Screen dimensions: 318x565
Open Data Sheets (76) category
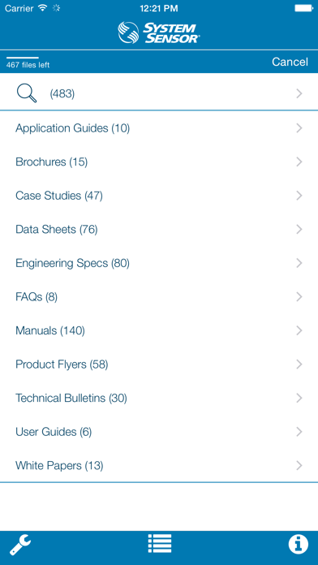pyautogui.click(x=159, y=230)
